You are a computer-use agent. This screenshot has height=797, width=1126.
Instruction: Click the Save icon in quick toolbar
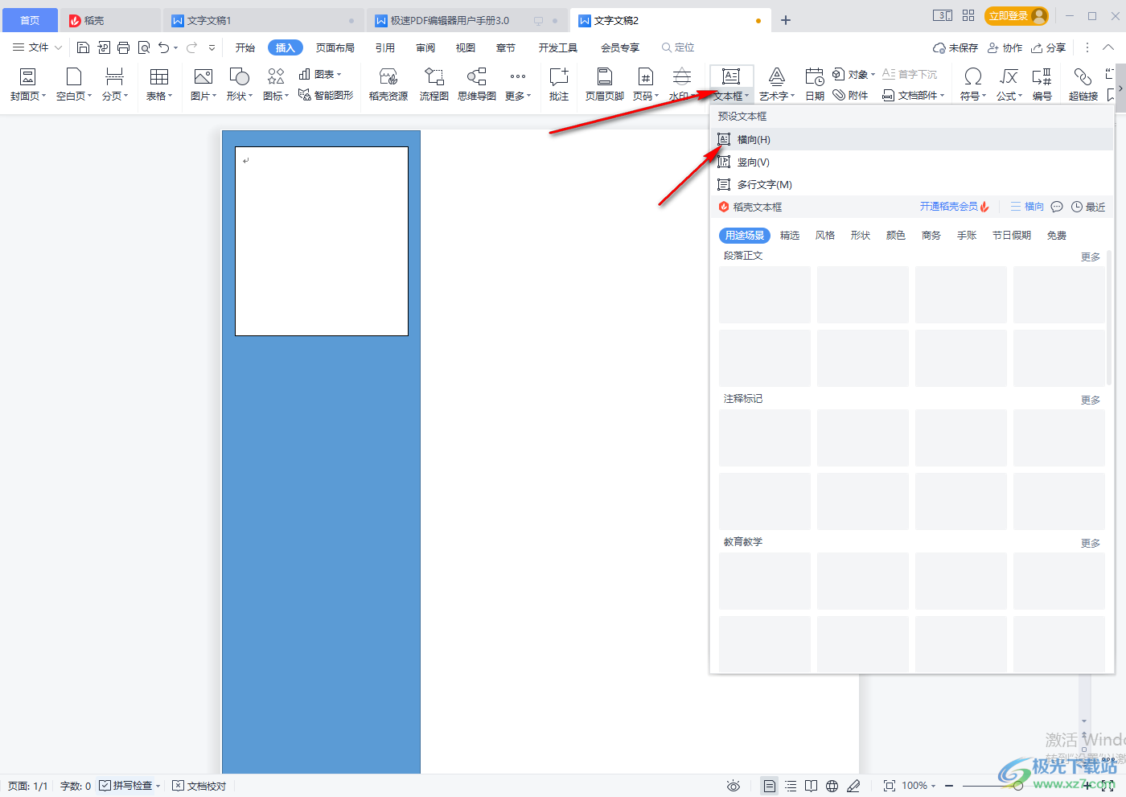83,47
